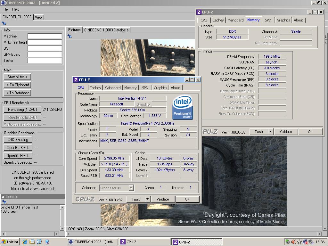
Task: Click OK in the front CPU-Z window
Action: point(187,199)
